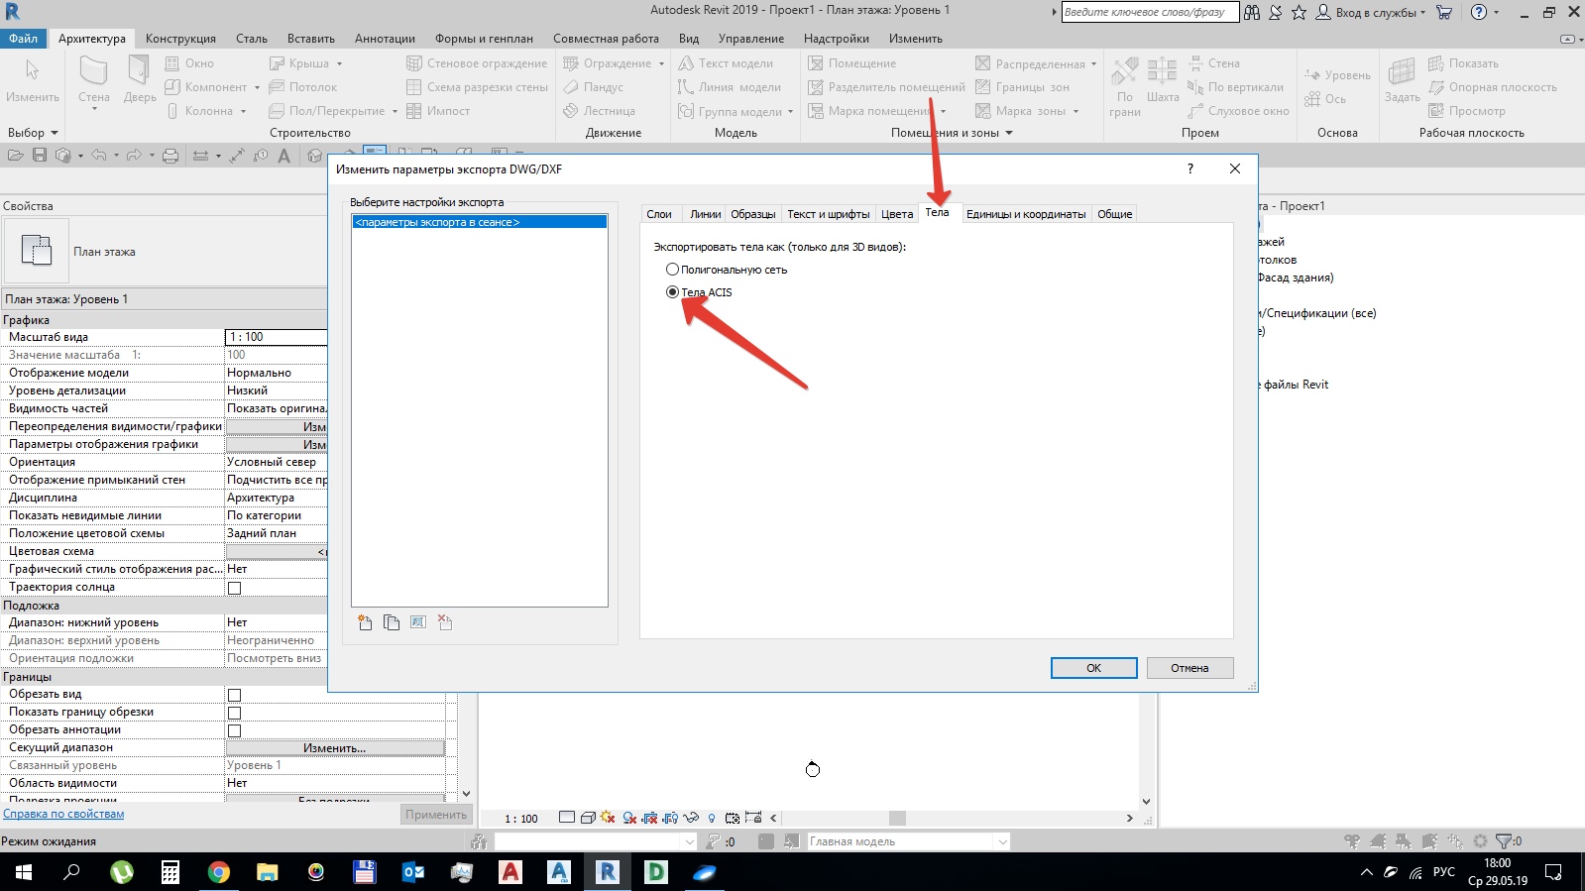Switch to the Линии tab

click(x=706, y=214)
